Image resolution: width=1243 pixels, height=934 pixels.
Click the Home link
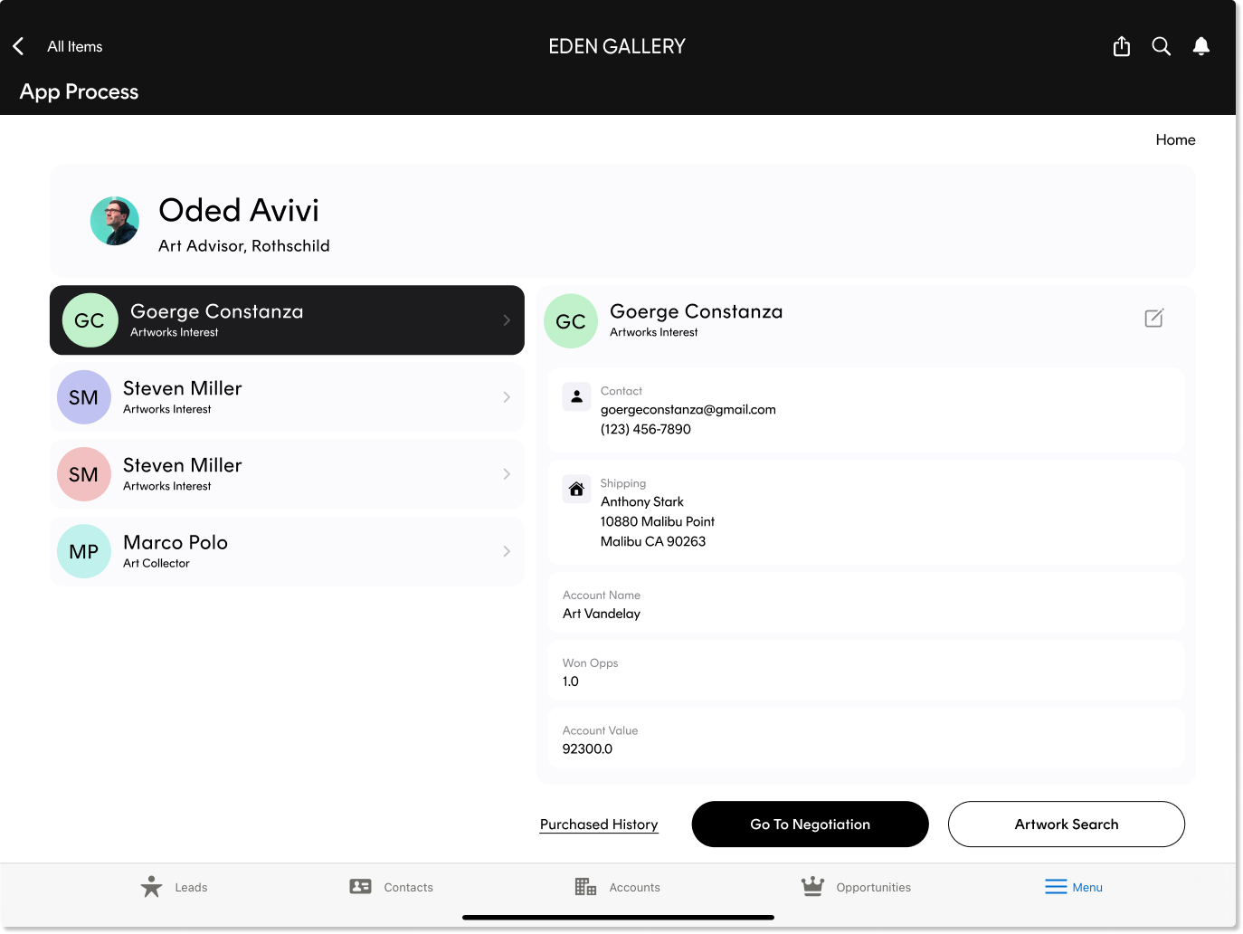(1174, 139)
